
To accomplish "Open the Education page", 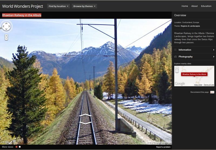I will tap(206, 6).
